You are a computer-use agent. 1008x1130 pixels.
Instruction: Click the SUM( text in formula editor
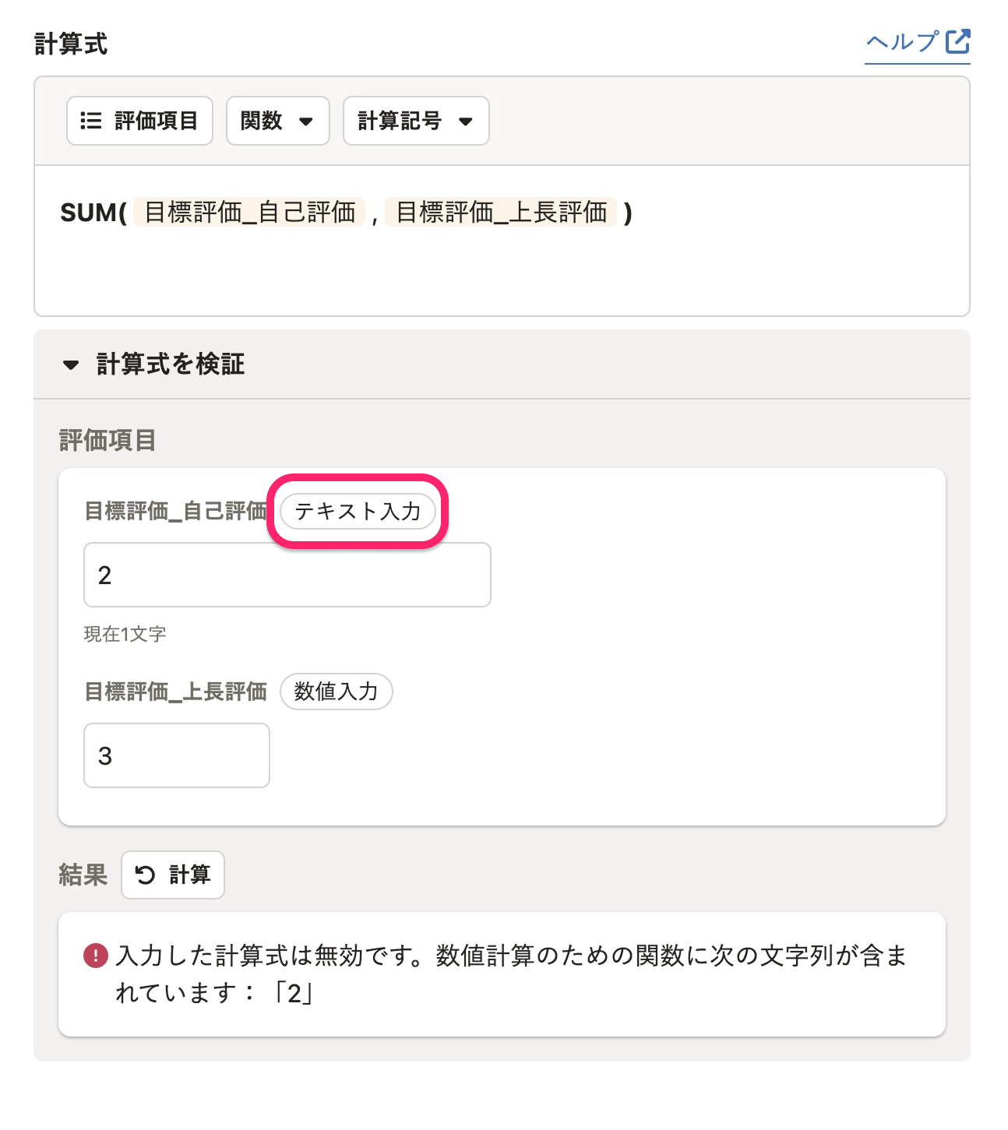point(93,213)
